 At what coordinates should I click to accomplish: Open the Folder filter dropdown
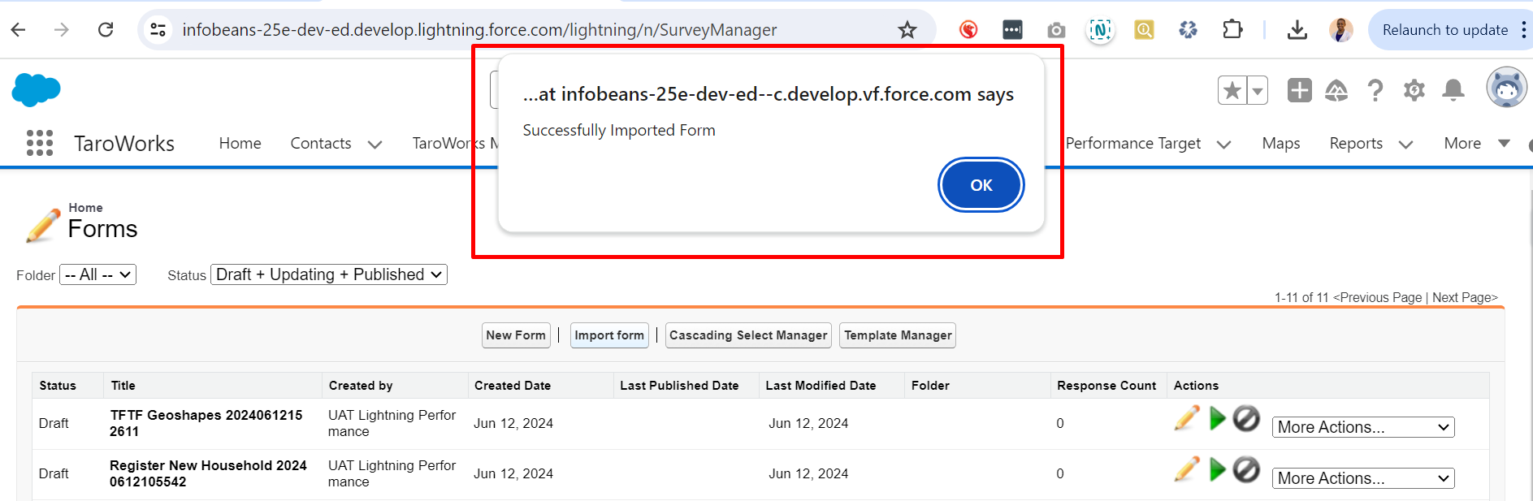click(97, 274)
